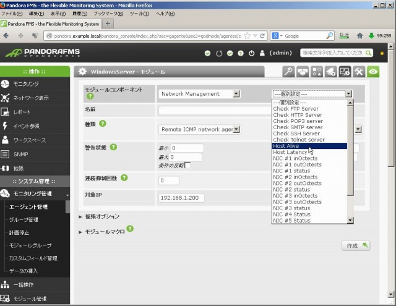The image size is (396, 306).
Task: Open モジュールグループ in sidebar
Action: [x=30, y=245]
